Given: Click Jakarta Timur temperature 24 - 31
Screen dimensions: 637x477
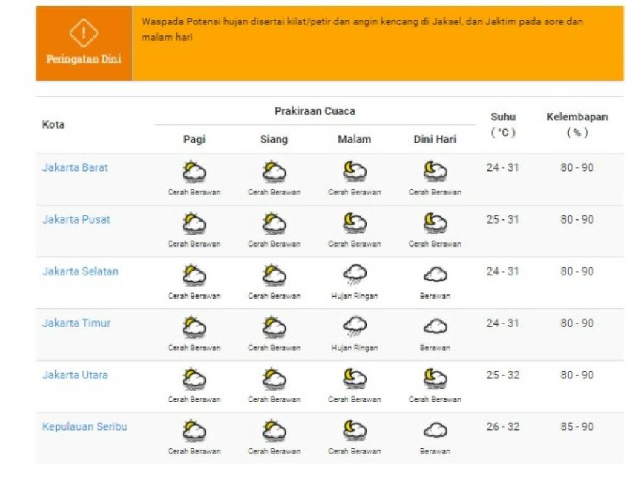Looking at the screenshot, I should coord(503,323).
